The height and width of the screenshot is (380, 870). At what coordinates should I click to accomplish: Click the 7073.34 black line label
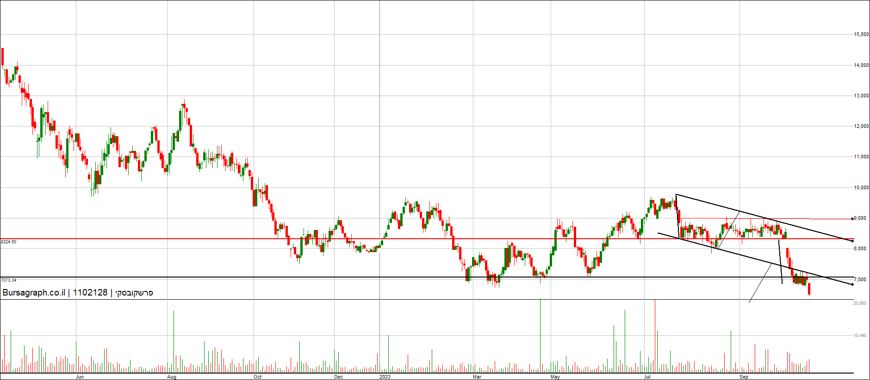click(9, 280)
